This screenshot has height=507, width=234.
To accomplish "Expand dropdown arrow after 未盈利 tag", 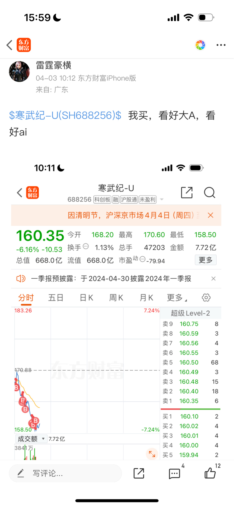I will tap(162, 200).
